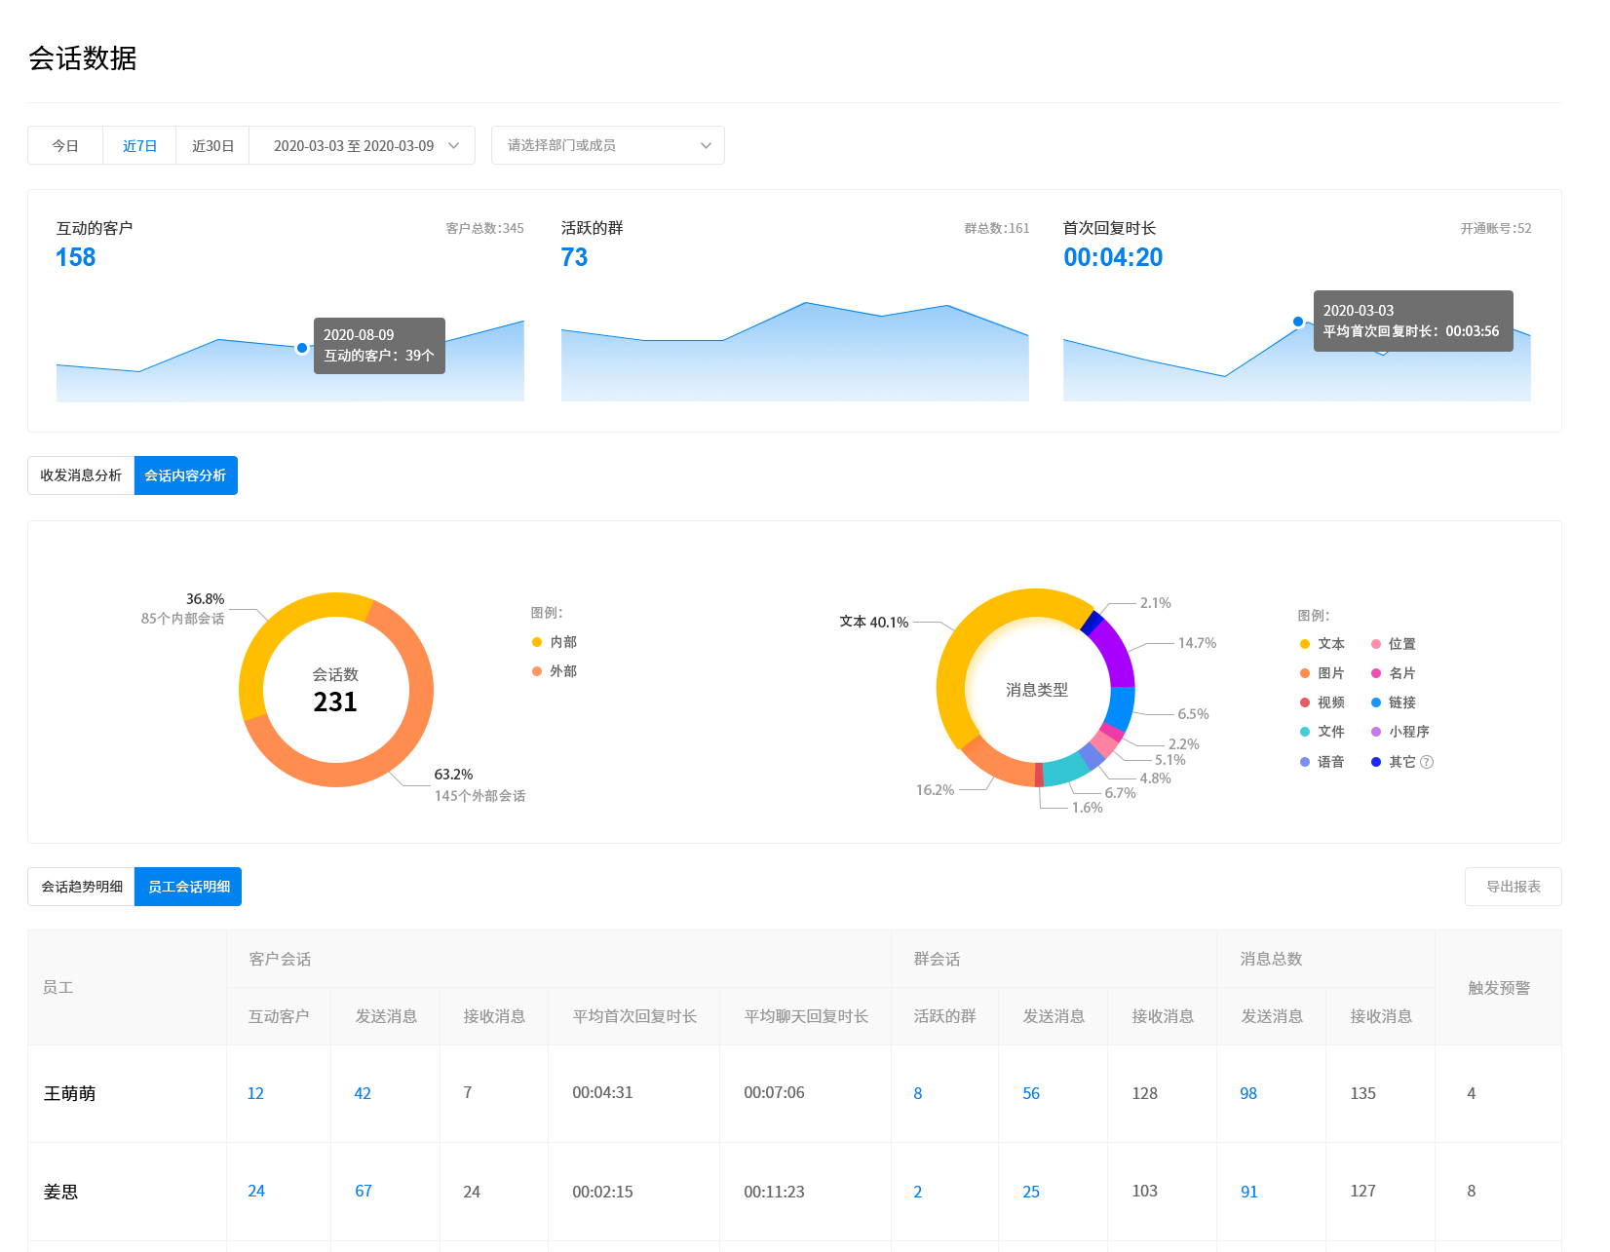Toggle 内部 series in legend

coord(555,642)
